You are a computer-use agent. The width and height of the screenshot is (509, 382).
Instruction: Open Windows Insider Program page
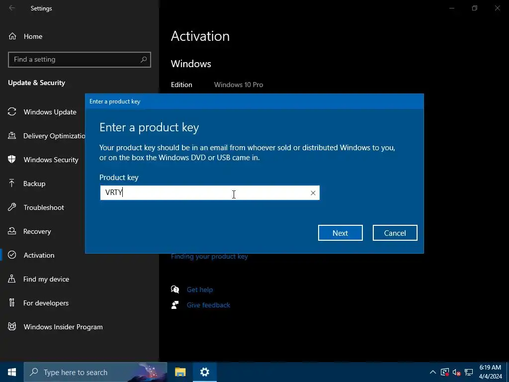(x=63, y=327)
